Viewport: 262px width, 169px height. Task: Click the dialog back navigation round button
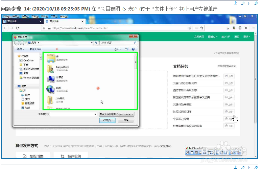(17, 43)
